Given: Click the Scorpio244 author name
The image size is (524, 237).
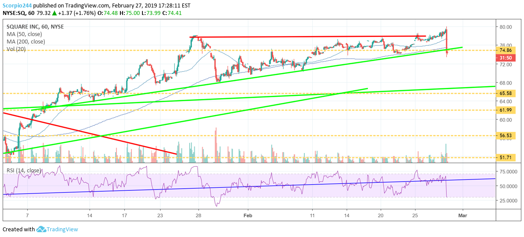Looking at the screenshot, I should click(x=16, y=6).
